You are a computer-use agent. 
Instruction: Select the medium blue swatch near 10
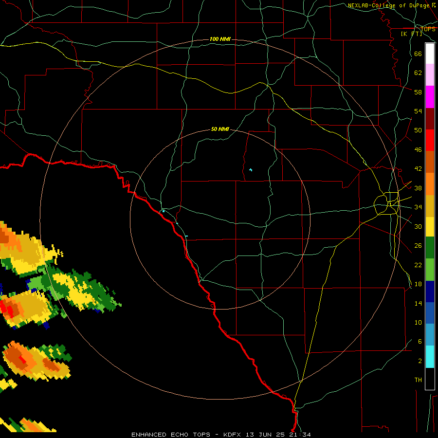430,313
